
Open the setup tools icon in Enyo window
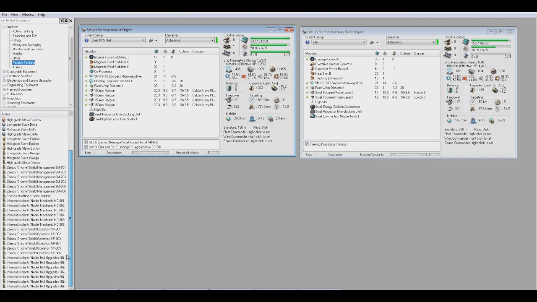(151, 40)
